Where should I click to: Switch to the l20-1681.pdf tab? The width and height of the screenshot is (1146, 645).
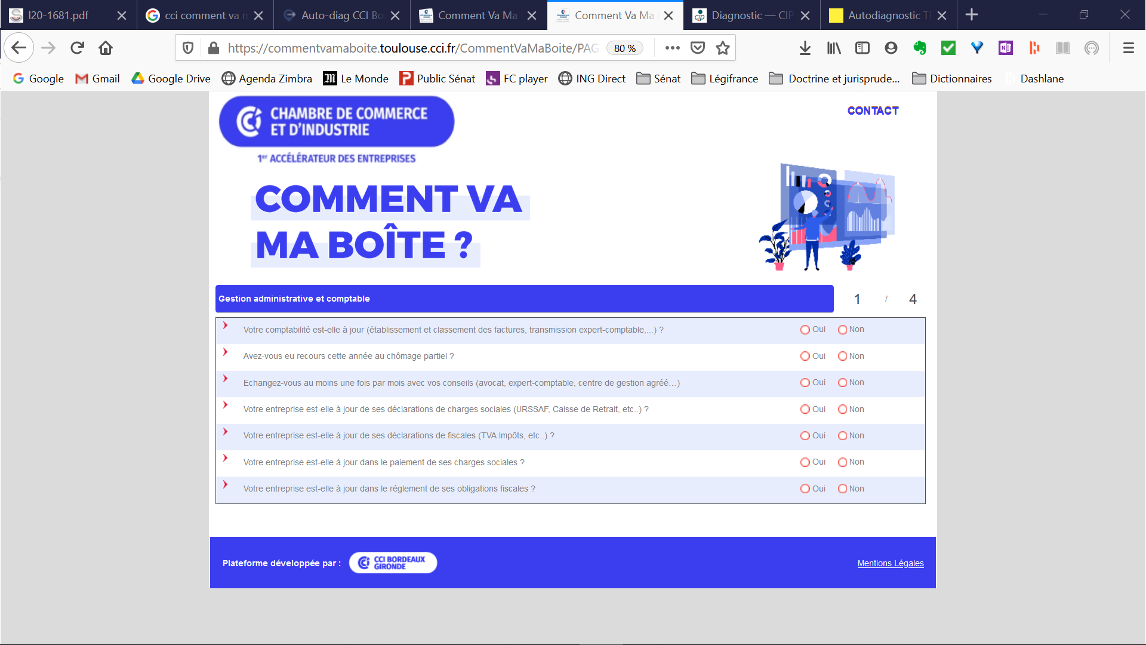[x=58, y=16]
